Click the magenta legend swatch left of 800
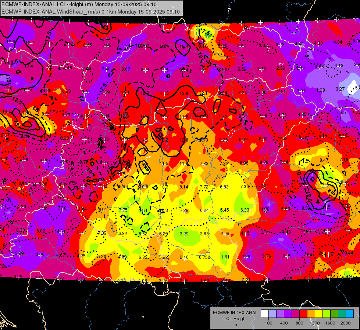 tap(296, 314)
